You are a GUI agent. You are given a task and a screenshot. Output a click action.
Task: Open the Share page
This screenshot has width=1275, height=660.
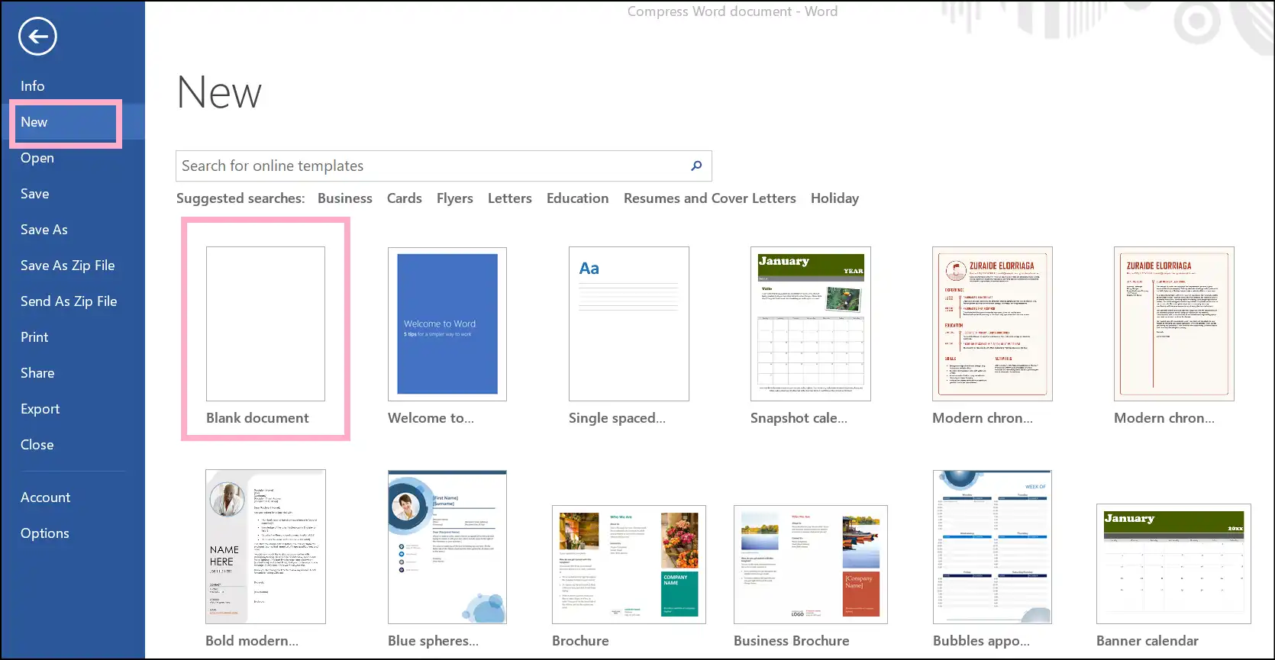pos(37,373)
